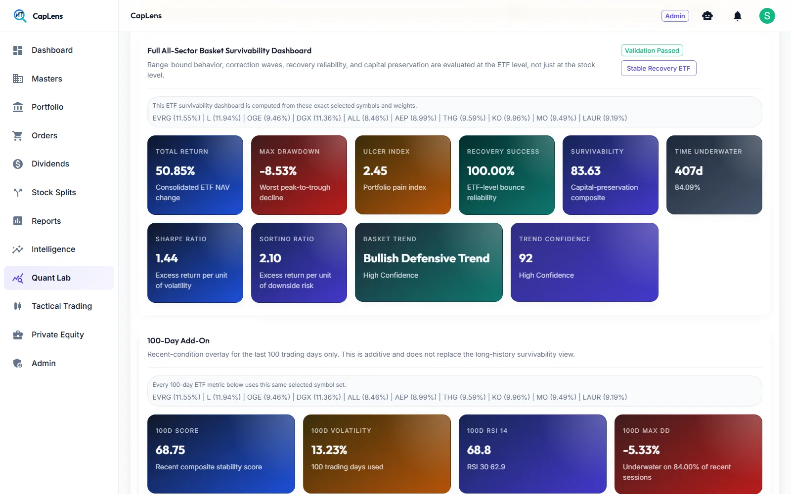Click the Recovery Success 100.00% card

coord(507,175)
